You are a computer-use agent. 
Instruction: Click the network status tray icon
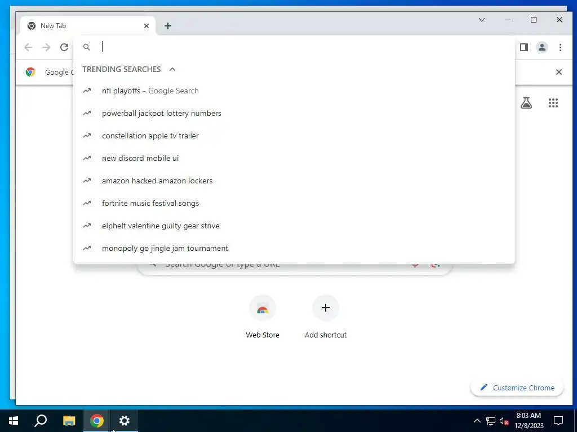pos(491,421)
